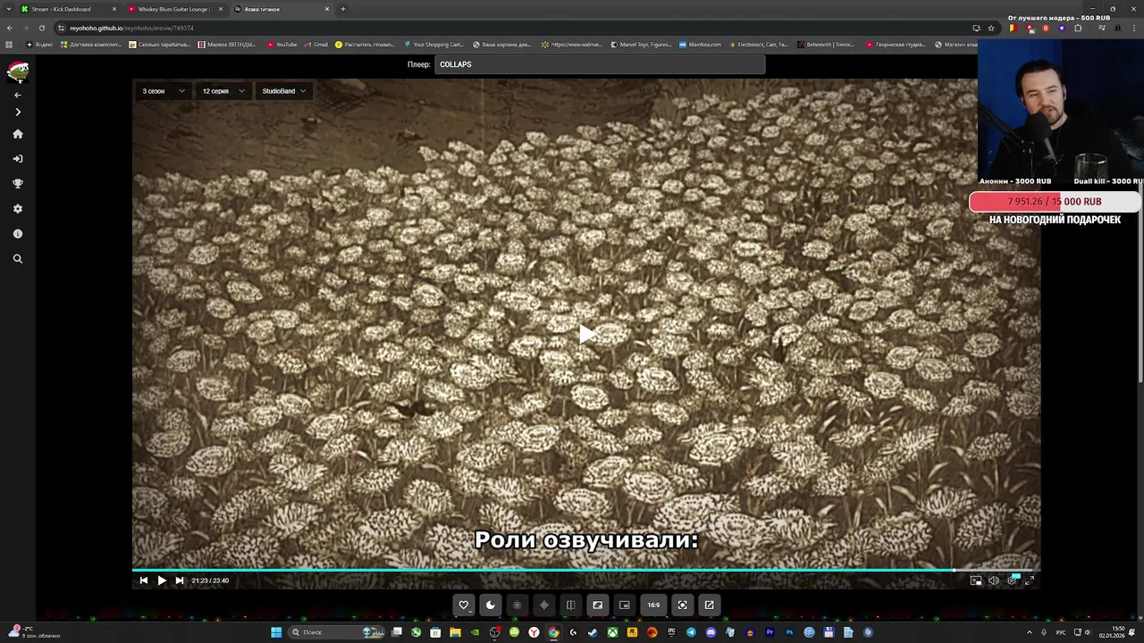Open the taskbar clock showing 15:50
The height and width of the screenshot is (643, 1144).
point(1112,632)
